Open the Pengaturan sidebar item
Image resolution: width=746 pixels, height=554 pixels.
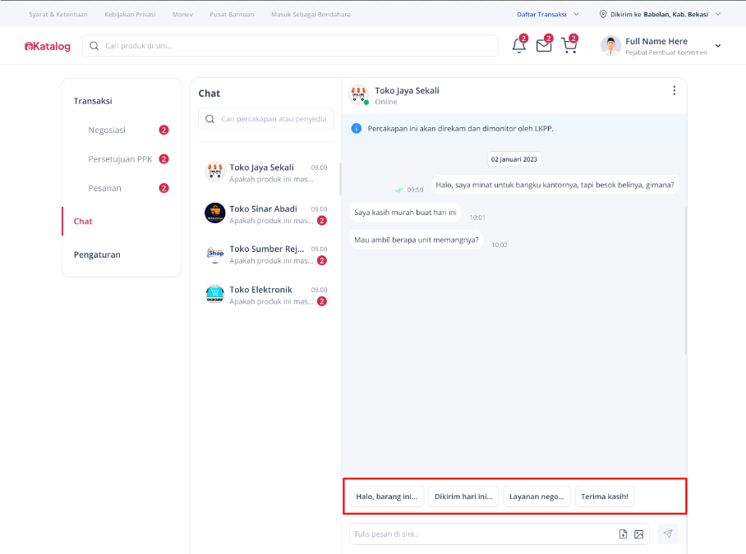pos(97,254)
